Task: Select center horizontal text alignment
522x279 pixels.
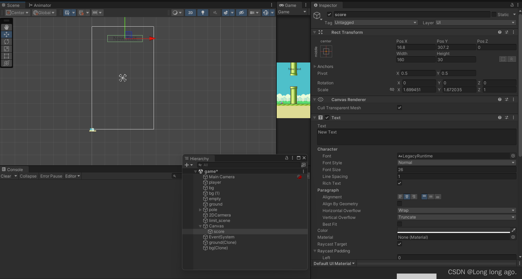Action: [407, 197]
